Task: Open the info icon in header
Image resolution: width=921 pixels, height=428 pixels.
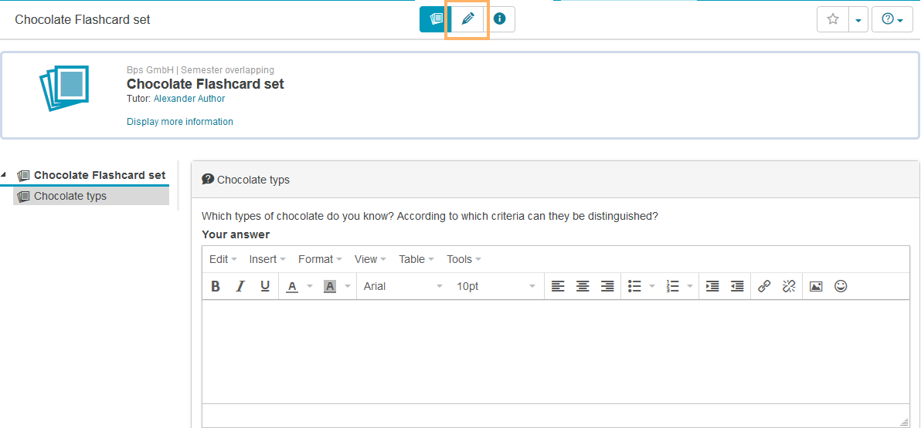Action: (500, 19)
